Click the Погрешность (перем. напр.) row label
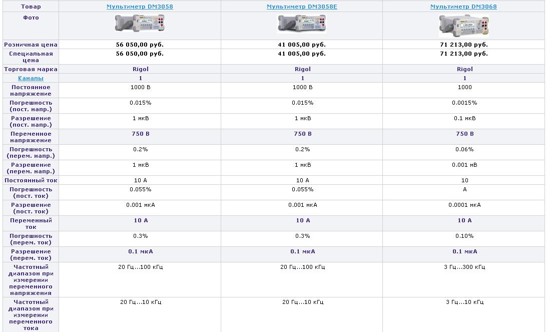The width and height of the screenshot is (547, 332). pos(31,153)
